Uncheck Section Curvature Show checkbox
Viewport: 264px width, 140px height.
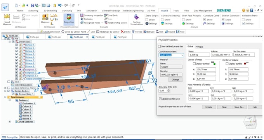[223, 19]
